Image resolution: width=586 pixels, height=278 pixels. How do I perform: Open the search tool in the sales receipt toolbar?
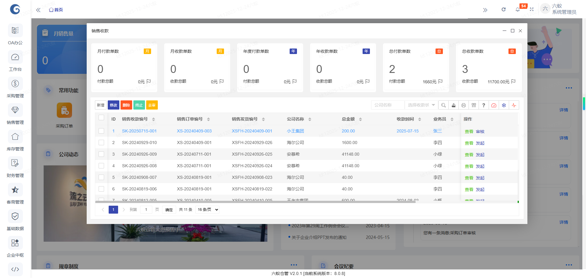pos(443,105)
